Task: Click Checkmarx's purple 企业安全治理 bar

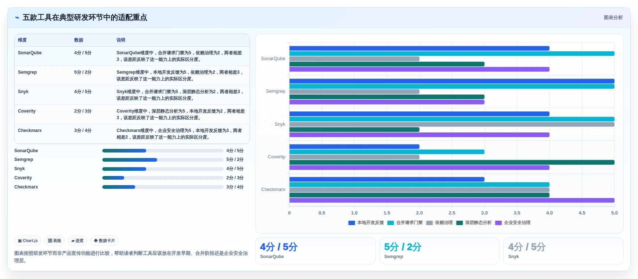Action: point(452,201)
